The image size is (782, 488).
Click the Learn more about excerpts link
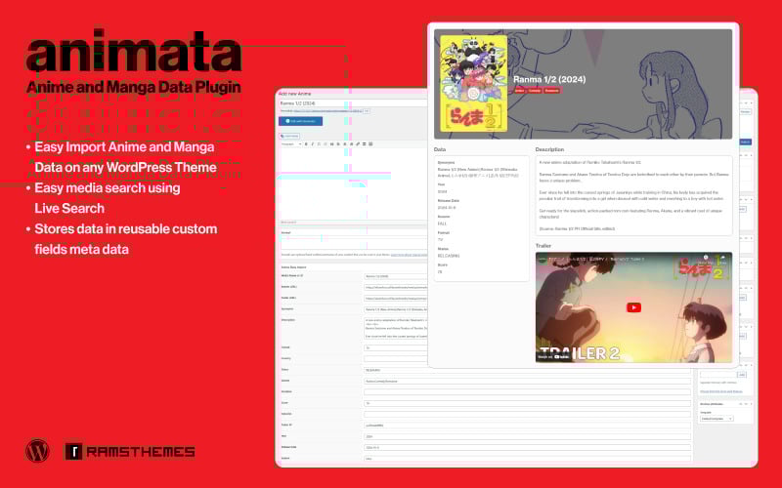409,255
